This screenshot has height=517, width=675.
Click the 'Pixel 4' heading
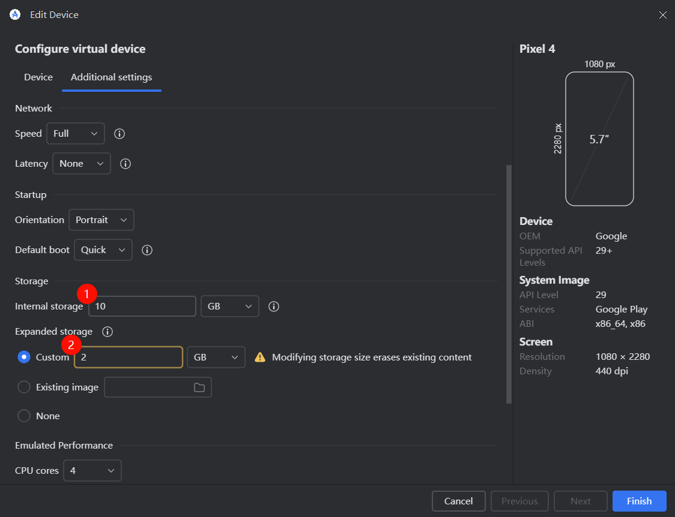click(x=537, y=49)
